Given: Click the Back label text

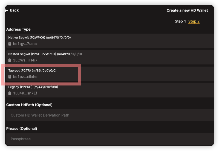Looking at the screenshot, I should click(15, 10).
